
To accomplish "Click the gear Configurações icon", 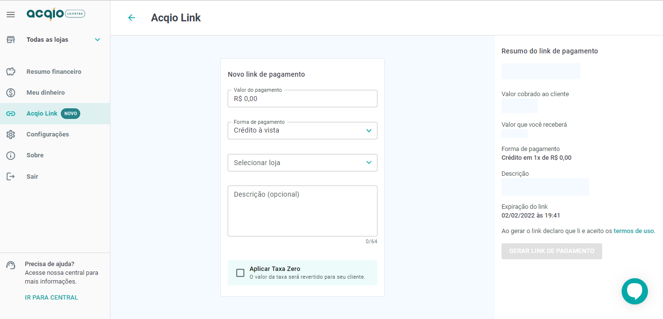I will tap(11, 134).
